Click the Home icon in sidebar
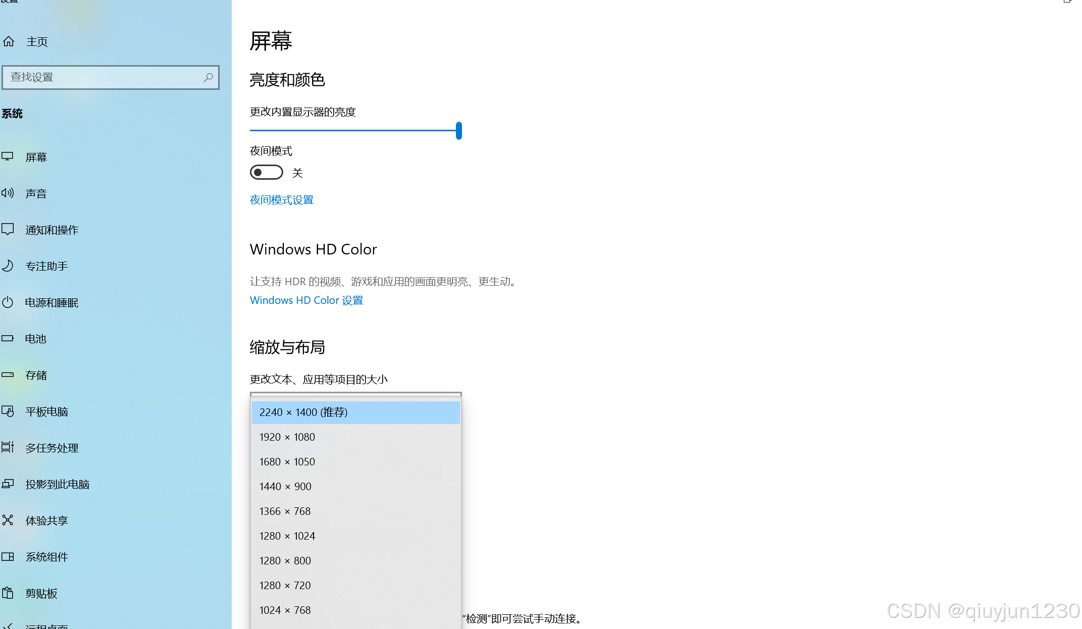Image resolution: width=1082 pixels, height=629 pixels. (9, 41)
